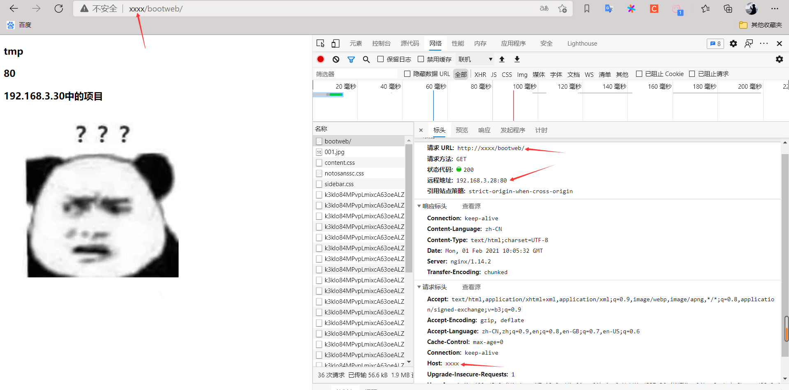
Task: Export HAR via the download arrow
Action: pos(517,59)
